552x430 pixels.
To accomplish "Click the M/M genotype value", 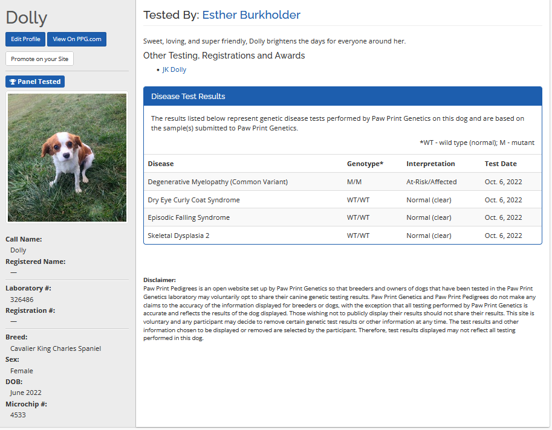I will (354, 182).
